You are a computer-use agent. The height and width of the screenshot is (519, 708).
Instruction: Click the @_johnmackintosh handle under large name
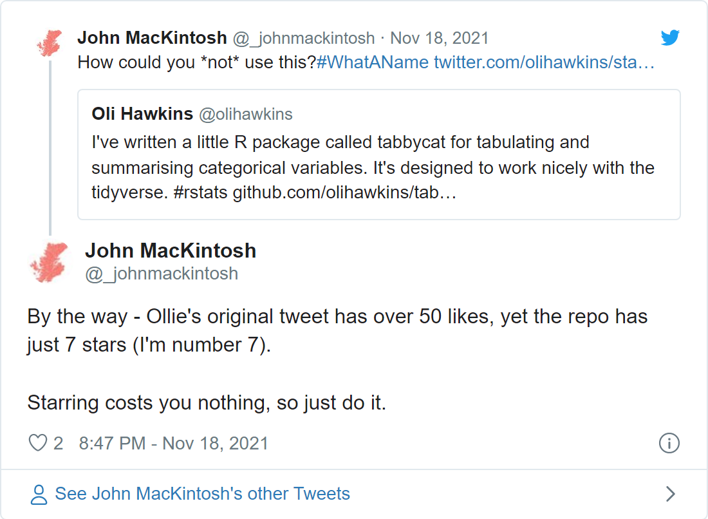[162, 274]
